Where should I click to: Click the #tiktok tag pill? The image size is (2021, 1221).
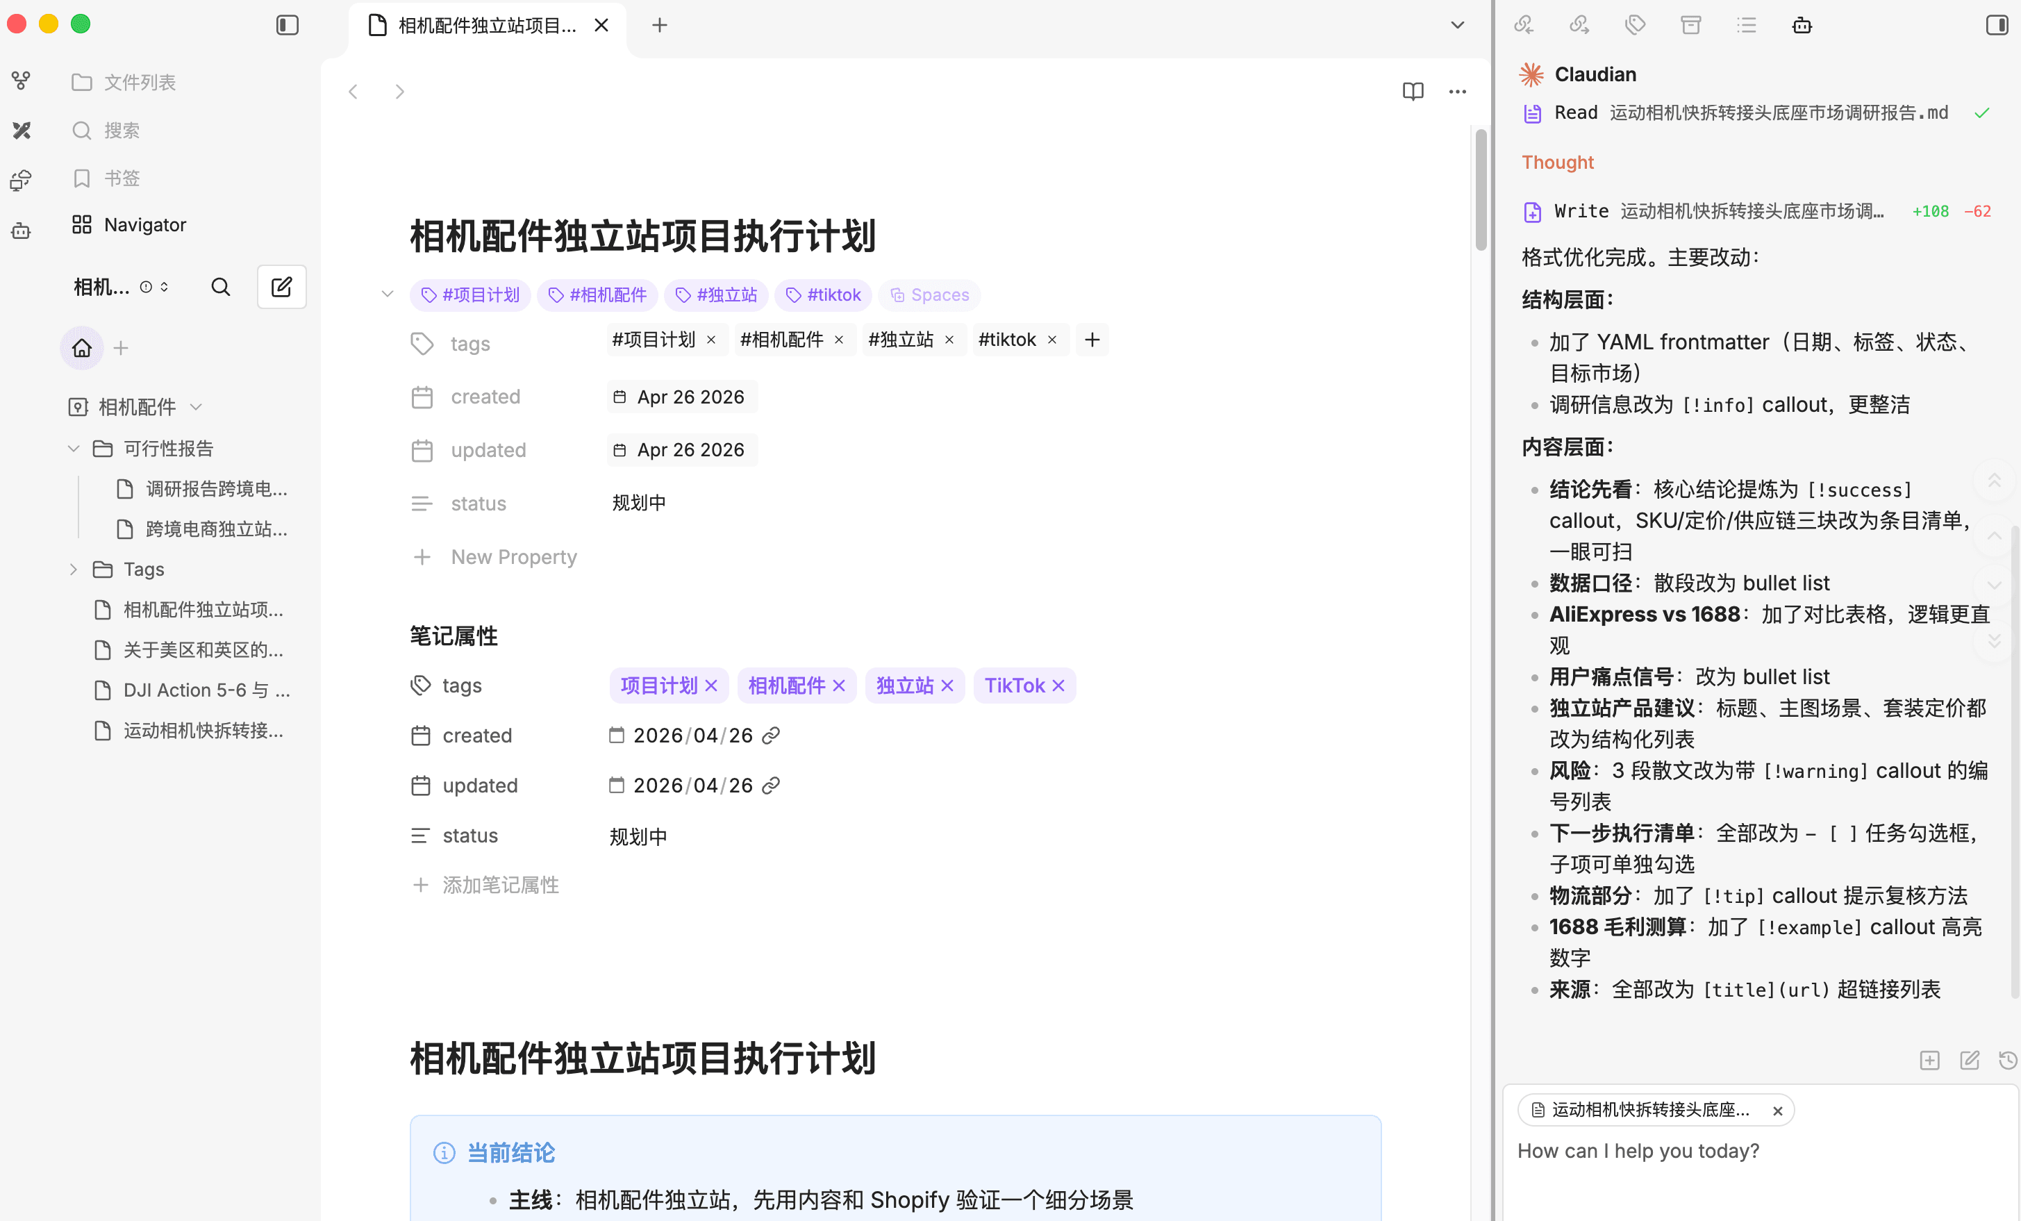[824, 295]
